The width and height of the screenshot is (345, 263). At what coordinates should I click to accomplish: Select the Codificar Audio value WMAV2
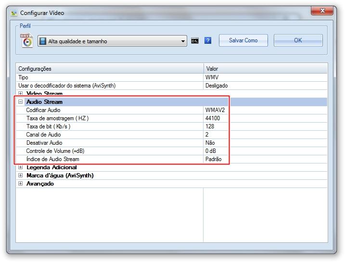215,110
